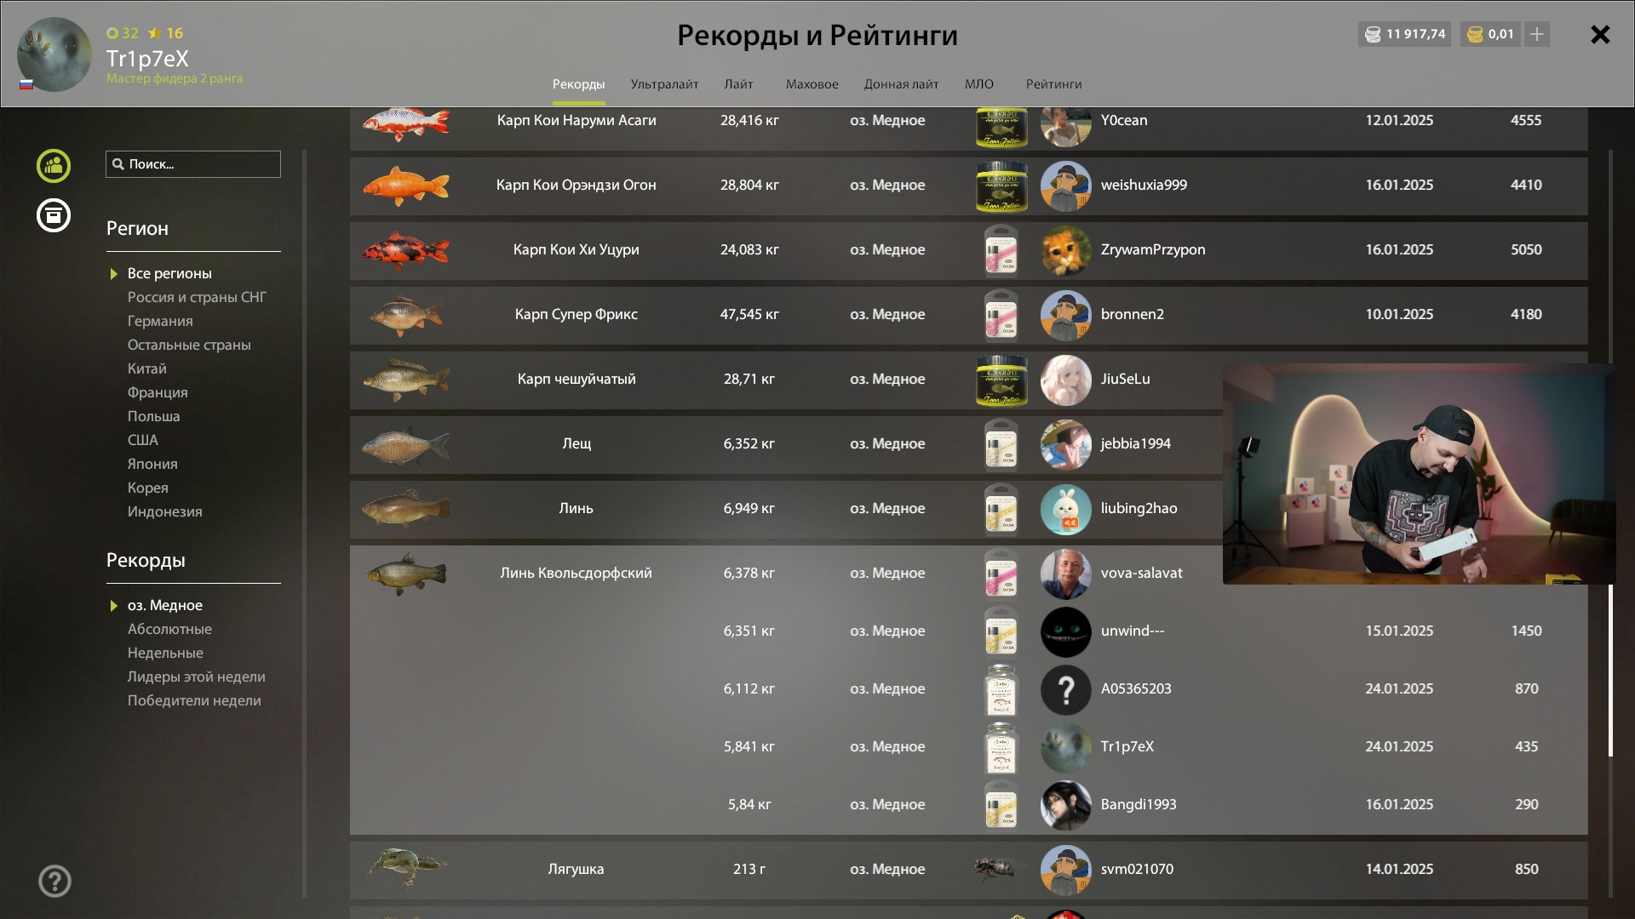Click the gold coins balance icon

[x=1475, y=34]
